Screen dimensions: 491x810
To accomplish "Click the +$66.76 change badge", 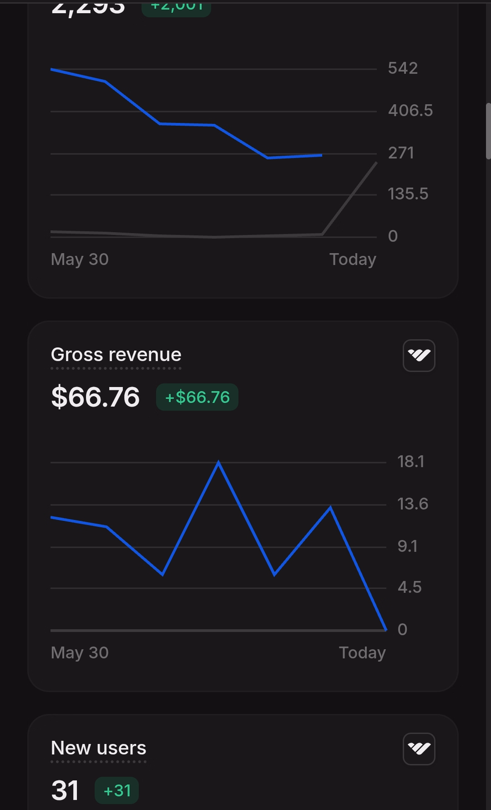I will pos(197,397).
